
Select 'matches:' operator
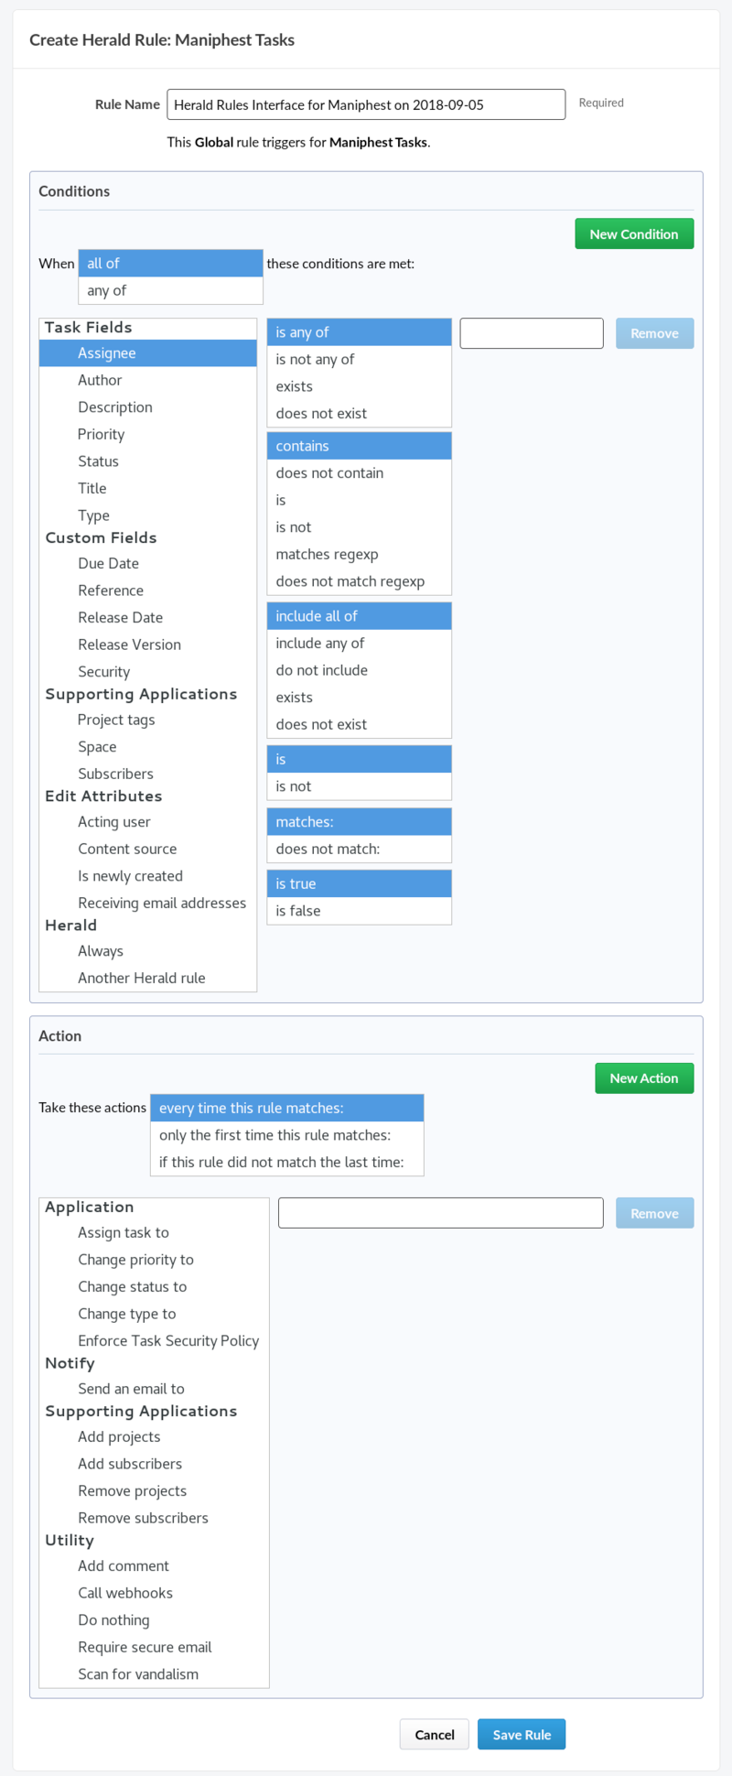point(360,822)
